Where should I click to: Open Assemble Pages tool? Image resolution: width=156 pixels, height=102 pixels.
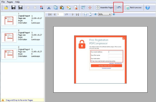pos(105,8)
